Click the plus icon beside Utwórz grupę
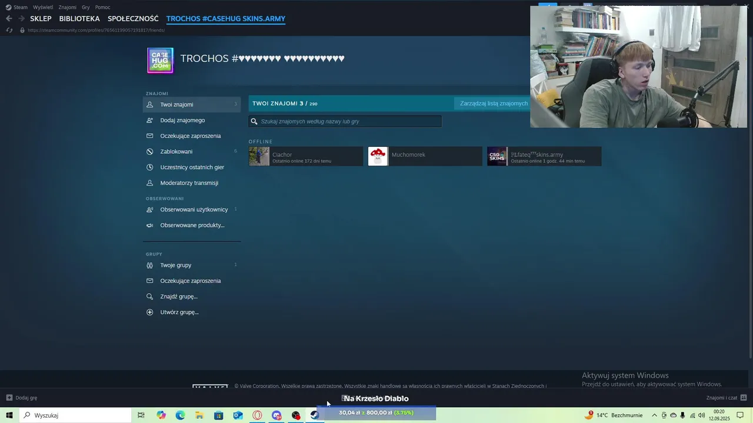The image size is (753, 423). coord(149,312)
